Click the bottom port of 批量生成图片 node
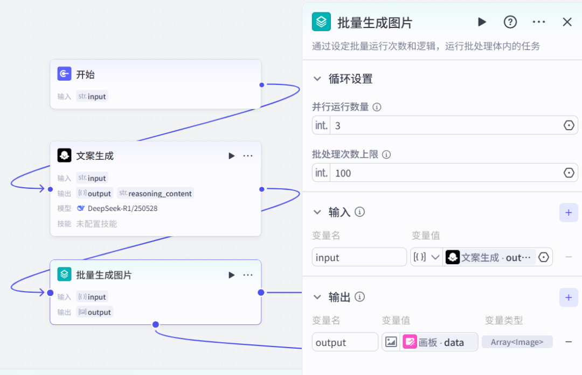 [x=156, y=324]
